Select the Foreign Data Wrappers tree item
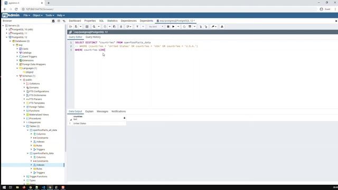Viewport: 338px width, 190px height. pyautogui.click(x=34, y=64)
